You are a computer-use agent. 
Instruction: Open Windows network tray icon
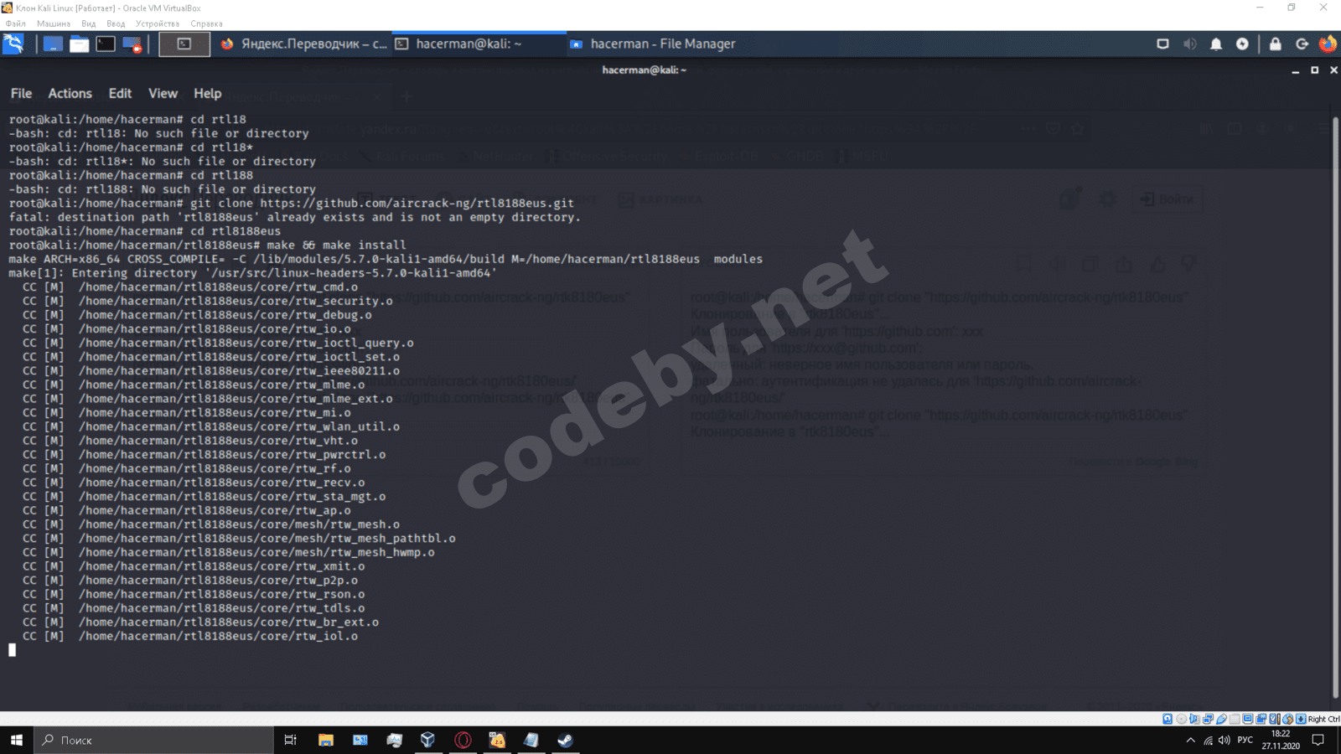click(1208, 740)
